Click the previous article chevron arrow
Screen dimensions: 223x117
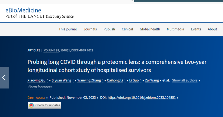4,78
